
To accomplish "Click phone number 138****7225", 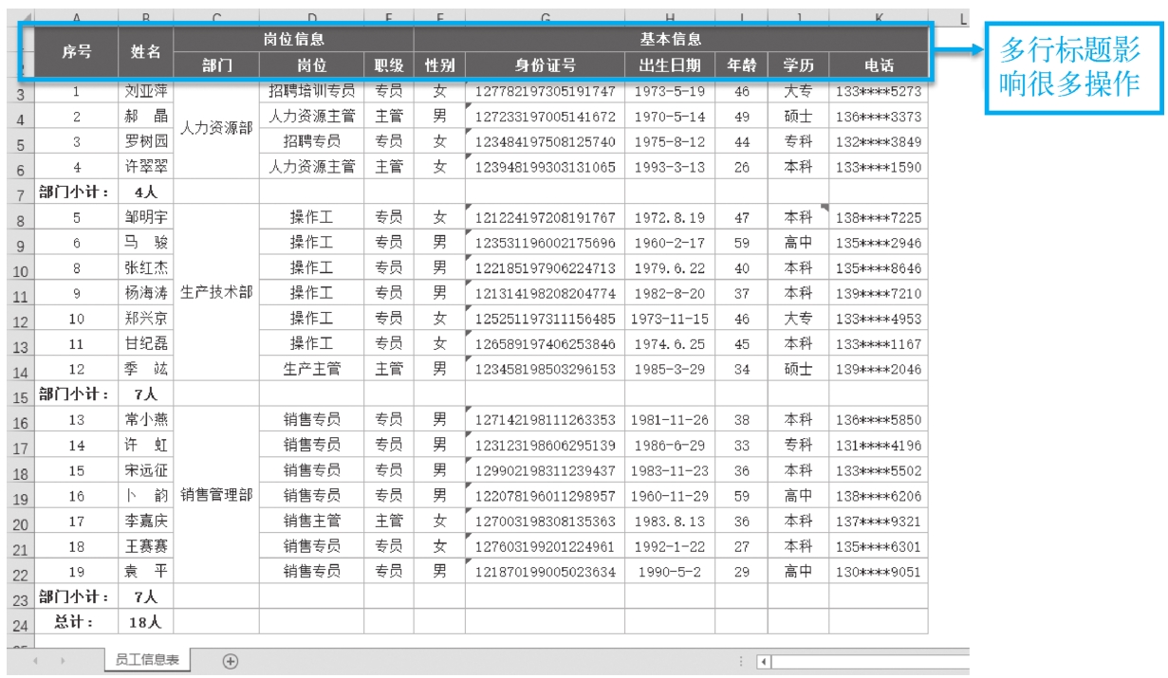I will [878, 217].
